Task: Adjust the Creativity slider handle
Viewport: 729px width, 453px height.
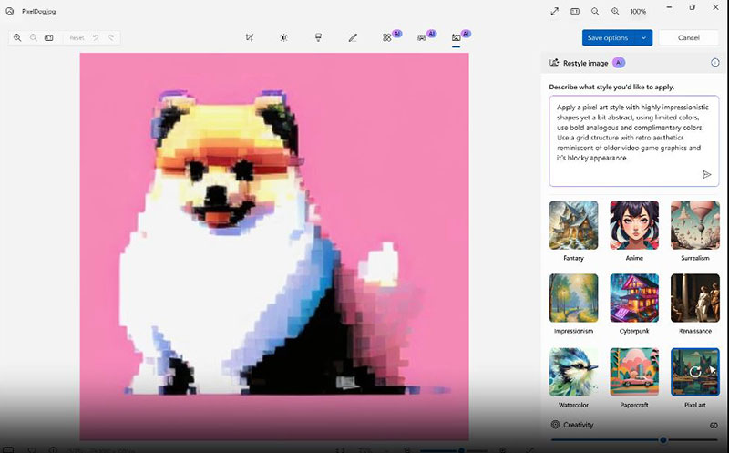Action: coord(663,439)
